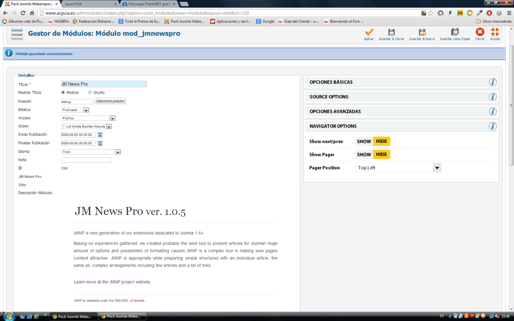This screenshot has width=514, height=321.
Task: Click the green-orange circle extension icon
Action: (470, 13)
